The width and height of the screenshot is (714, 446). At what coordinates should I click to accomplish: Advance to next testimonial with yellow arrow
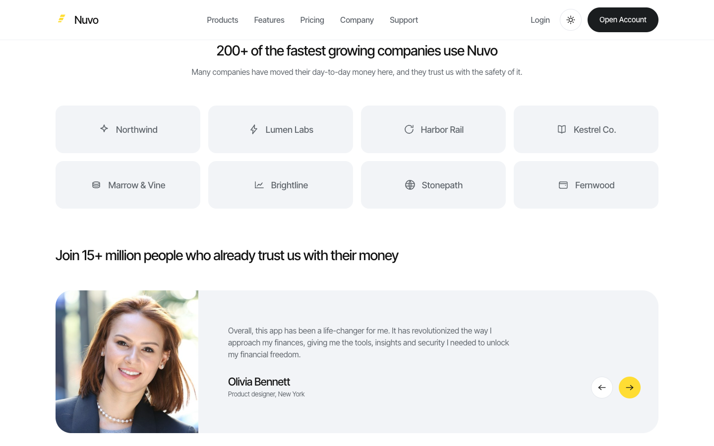630,388
